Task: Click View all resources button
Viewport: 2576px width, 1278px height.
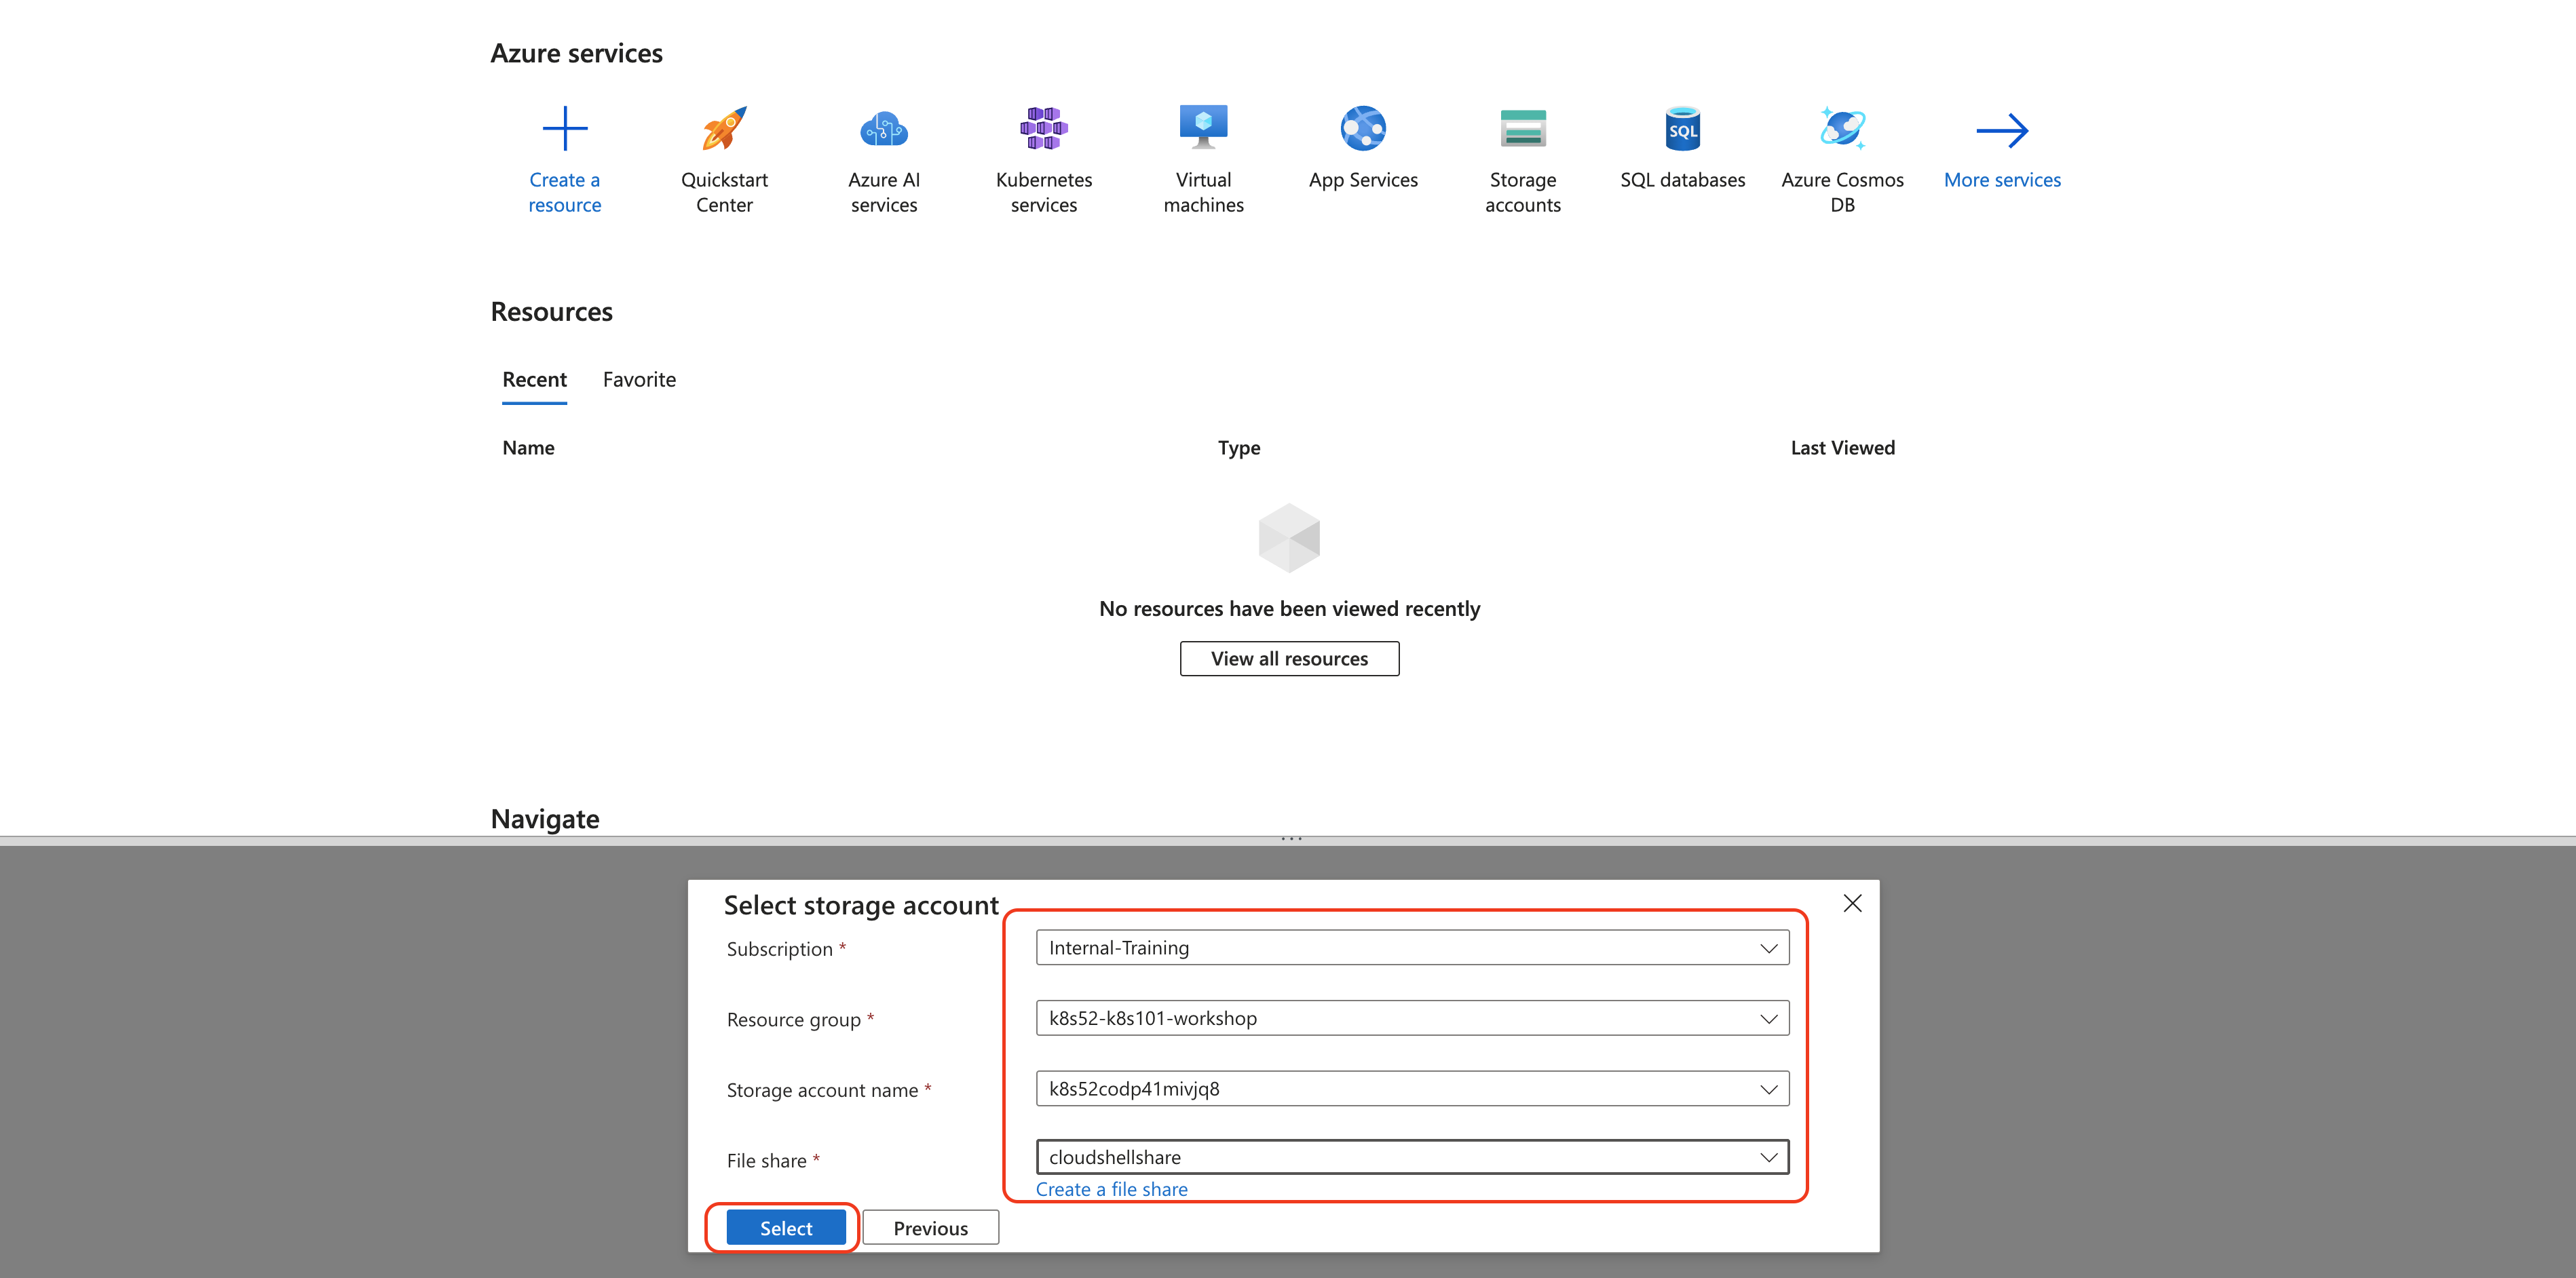Action: pyautogui.click(x=1289, y=659)
